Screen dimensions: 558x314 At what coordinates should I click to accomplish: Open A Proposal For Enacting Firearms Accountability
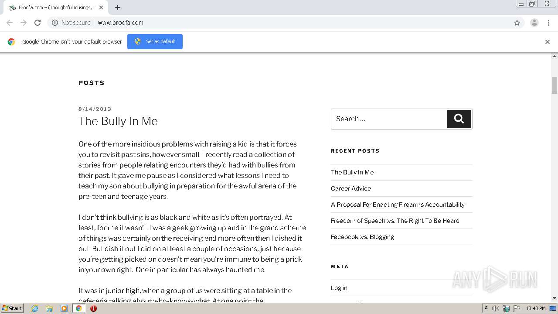[398, 205]
